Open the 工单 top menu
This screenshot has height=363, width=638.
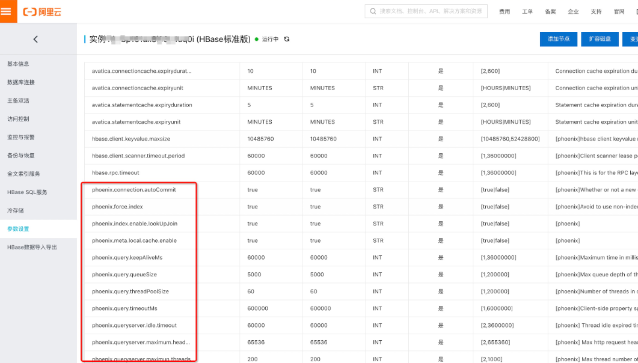tap(527, 11)
